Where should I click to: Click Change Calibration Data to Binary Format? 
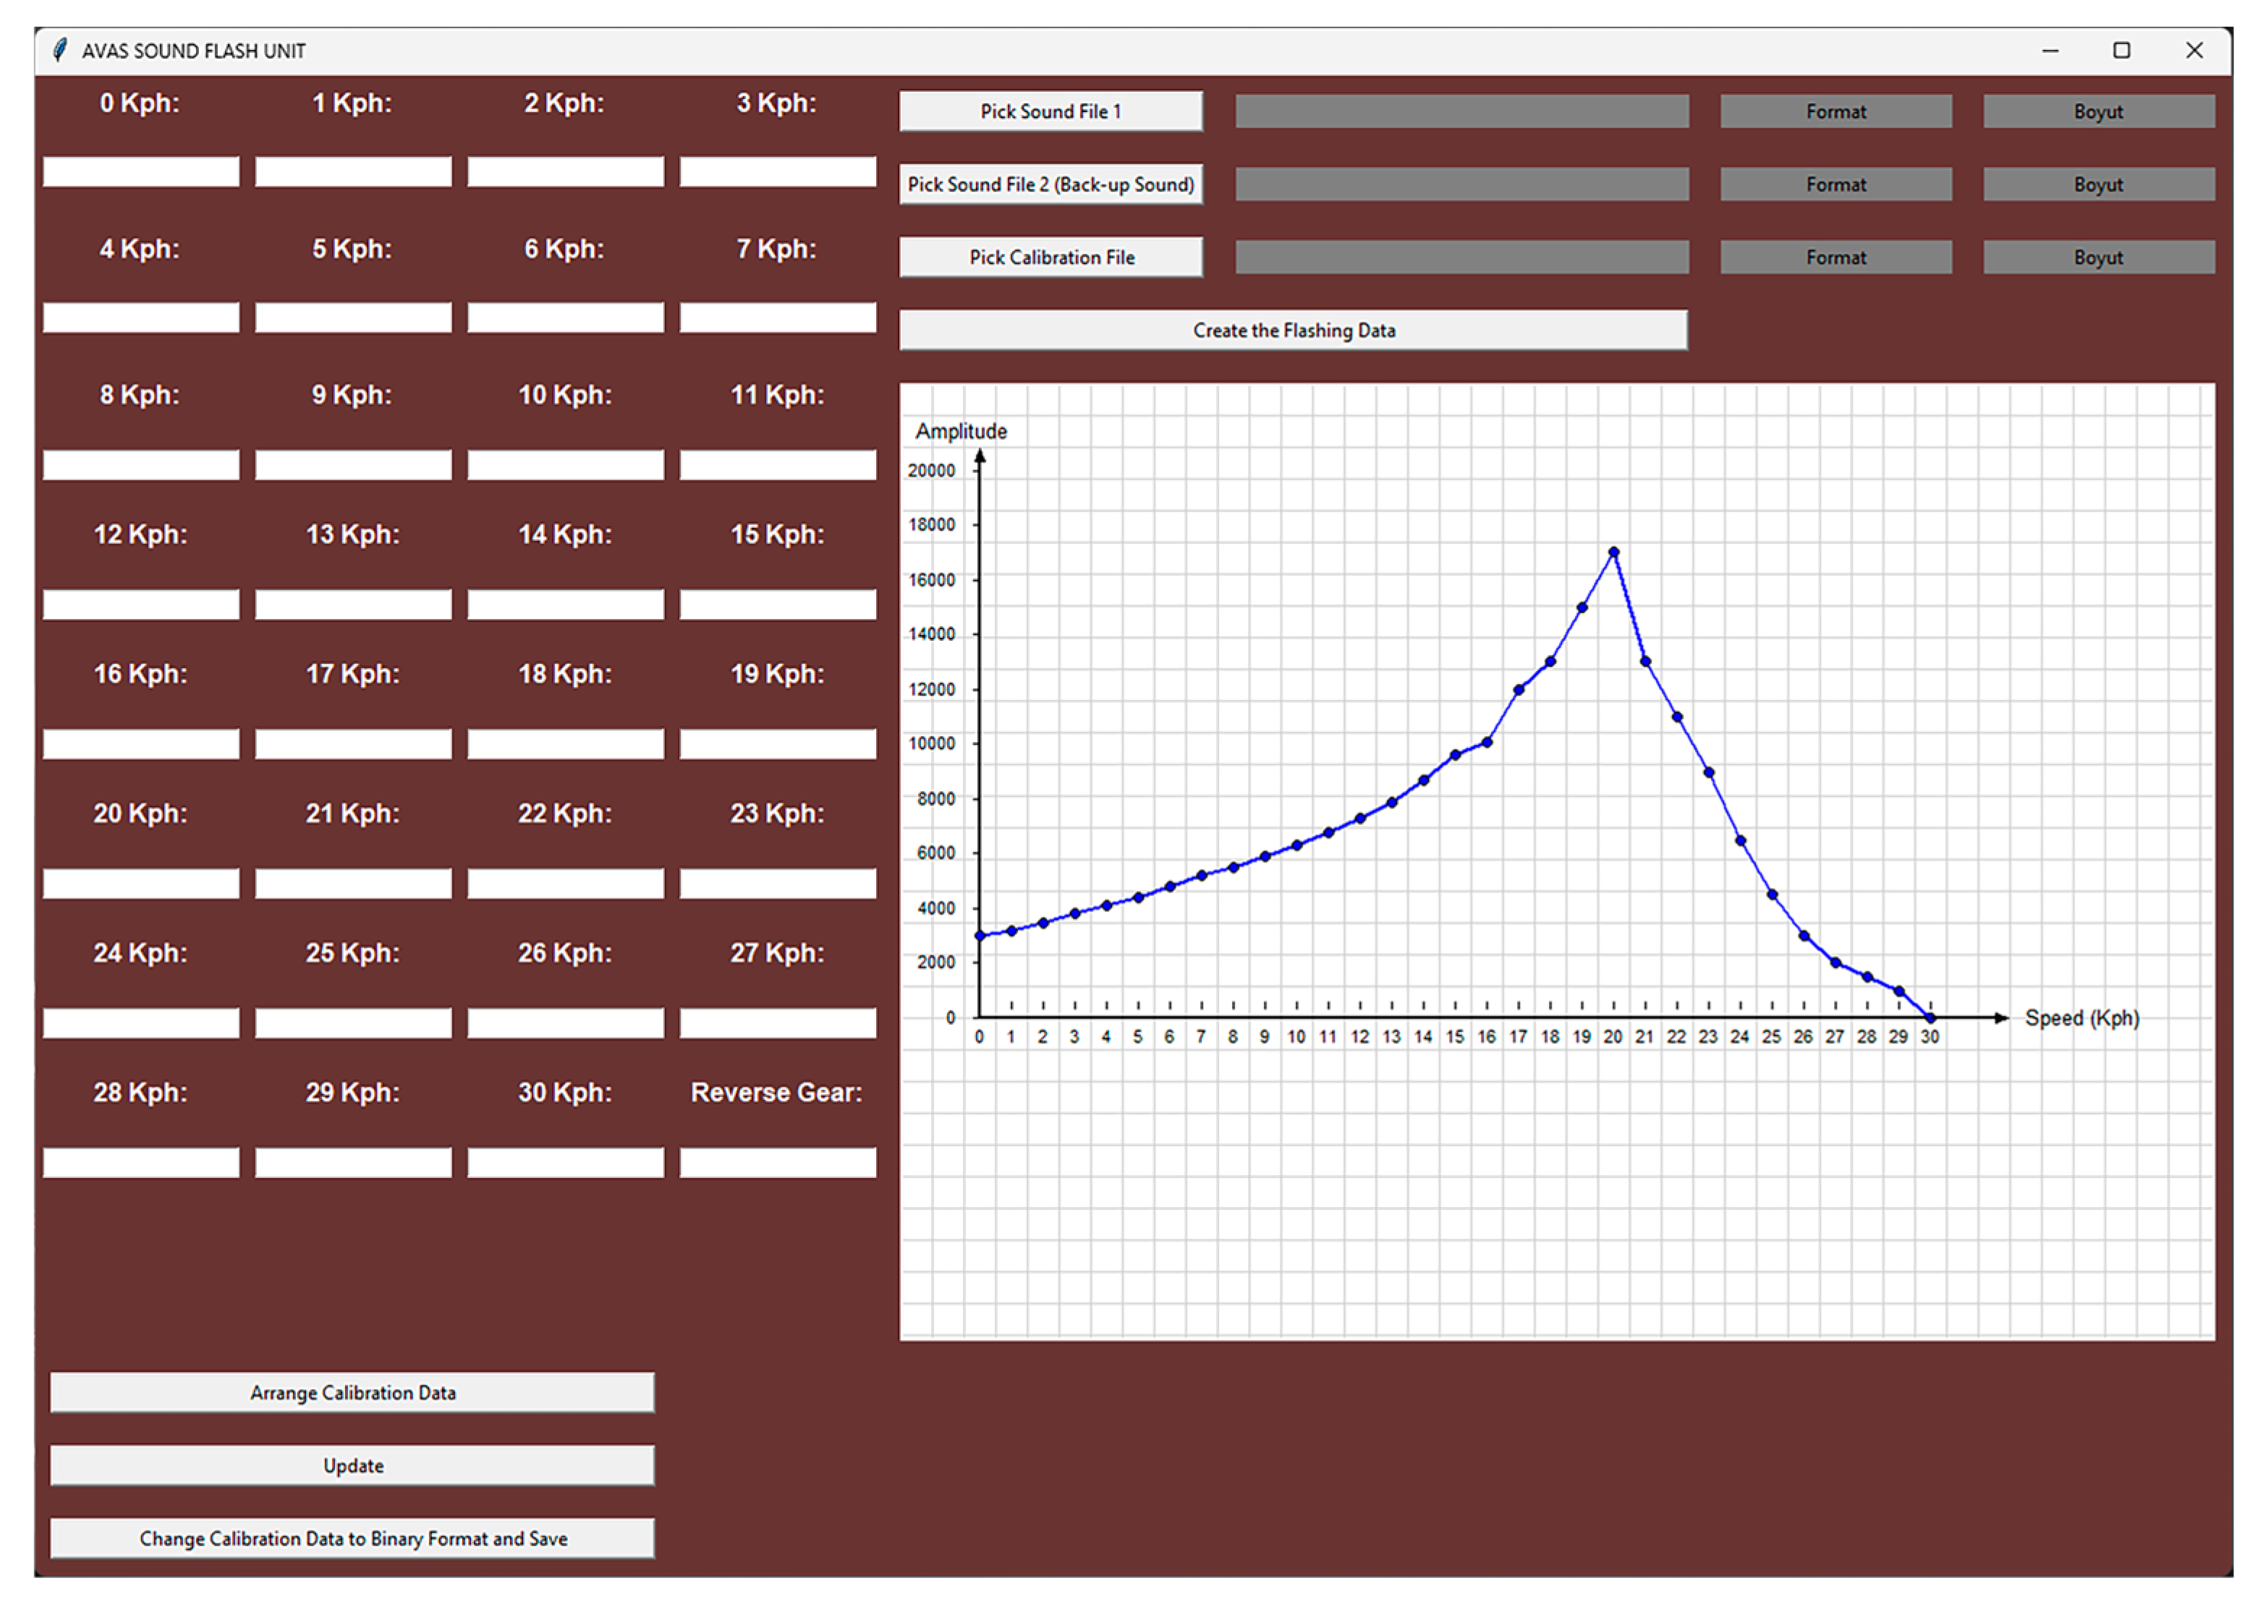coord(353,1540)
